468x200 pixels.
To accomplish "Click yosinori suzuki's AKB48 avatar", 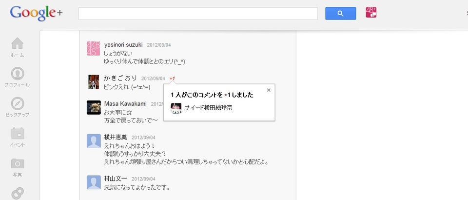I will tap(94, 48).
